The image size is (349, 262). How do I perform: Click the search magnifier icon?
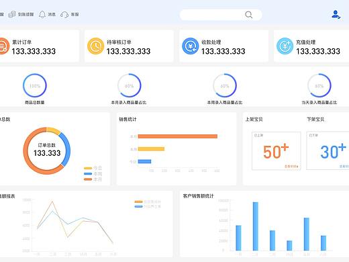[248, 15]
